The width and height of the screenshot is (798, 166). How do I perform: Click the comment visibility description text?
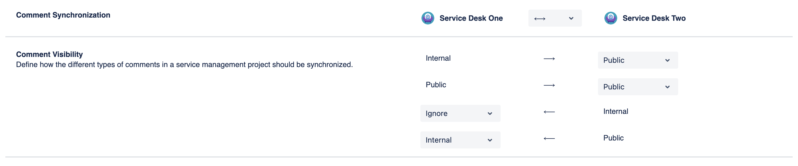pos(185,65)
